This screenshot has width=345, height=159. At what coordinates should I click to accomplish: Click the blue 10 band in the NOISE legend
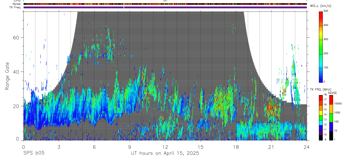coord(331,127)
